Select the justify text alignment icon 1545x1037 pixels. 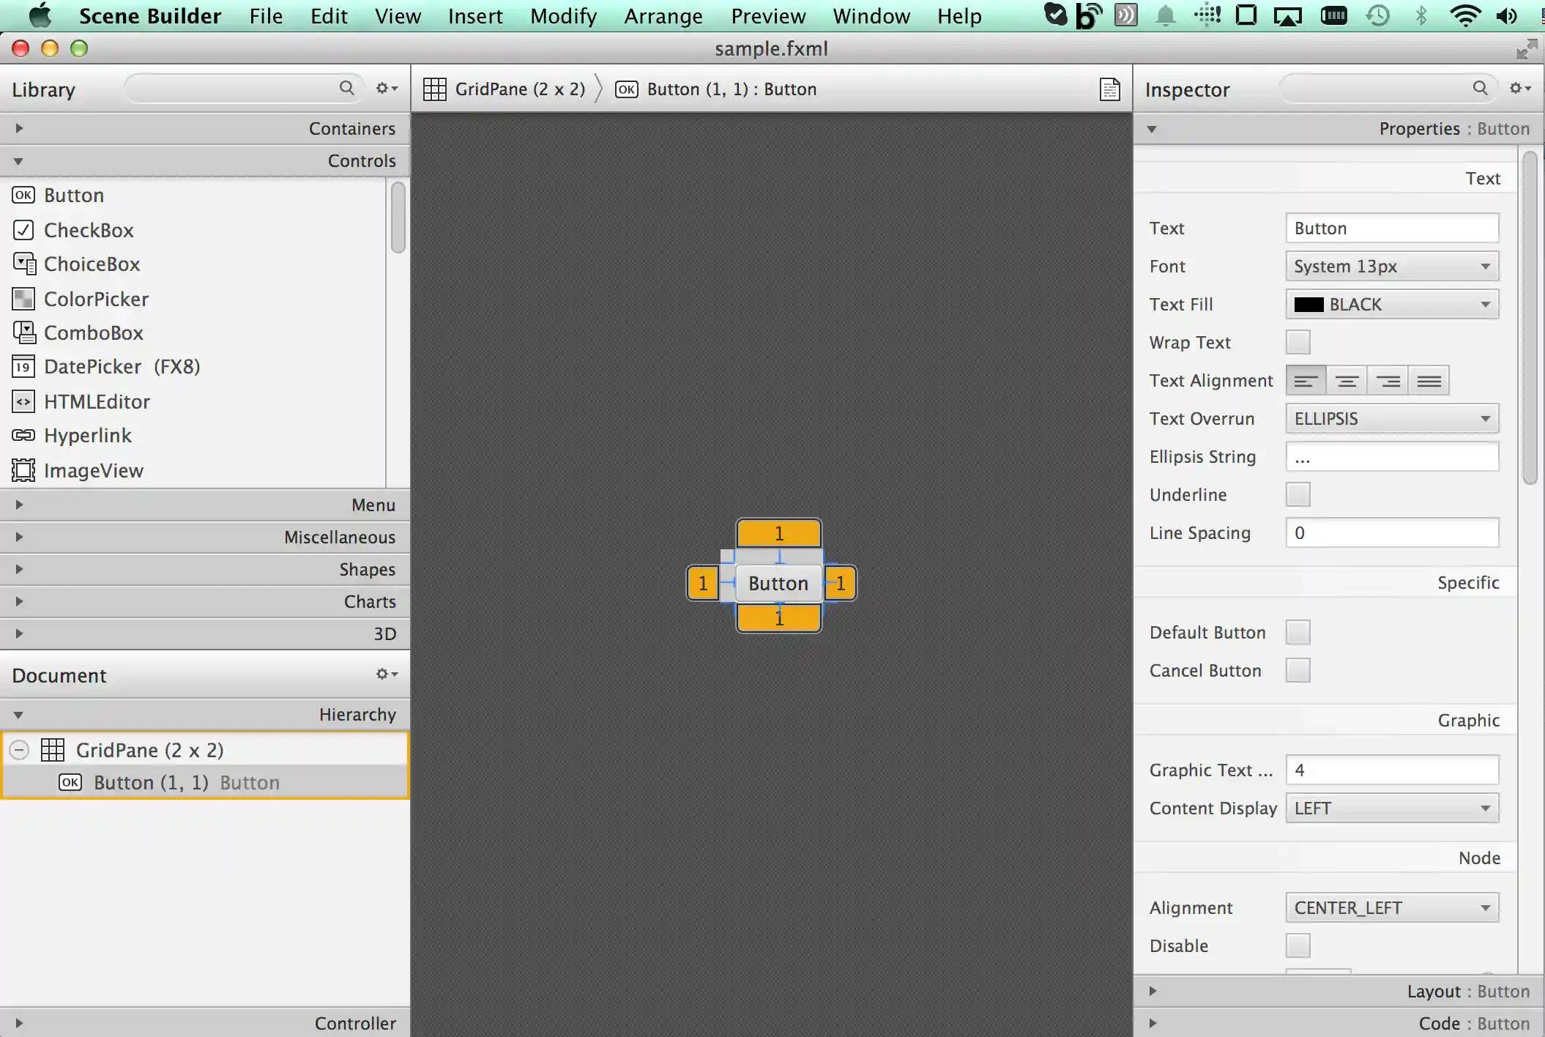point(1429,381)
